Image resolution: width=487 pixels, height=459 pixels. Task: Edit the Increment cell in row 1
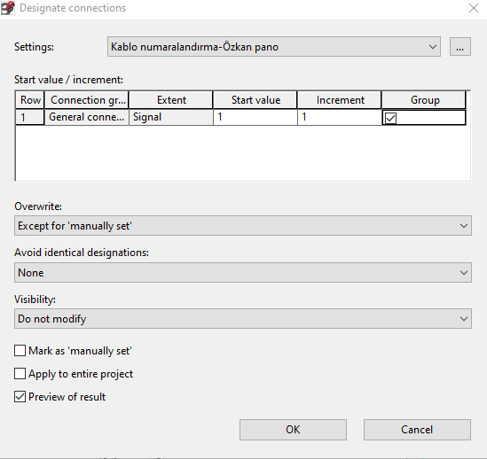pos(340,117)
